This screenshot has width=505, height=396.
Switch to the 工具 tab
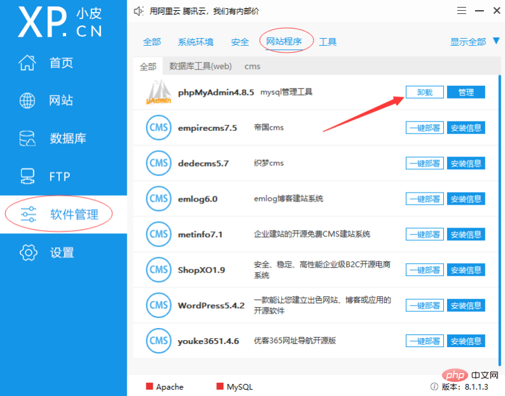pos(328,42)
